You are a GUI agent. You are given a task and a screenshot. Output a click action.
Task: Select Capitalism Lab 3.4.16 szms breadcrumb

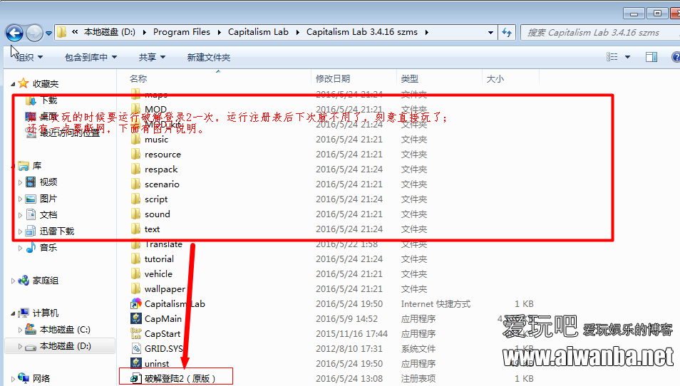pyautogui.click(x=361, y=32)
